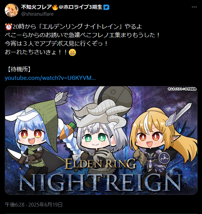
Task: Click the blue Twitter bird badge
Action: 106,8
